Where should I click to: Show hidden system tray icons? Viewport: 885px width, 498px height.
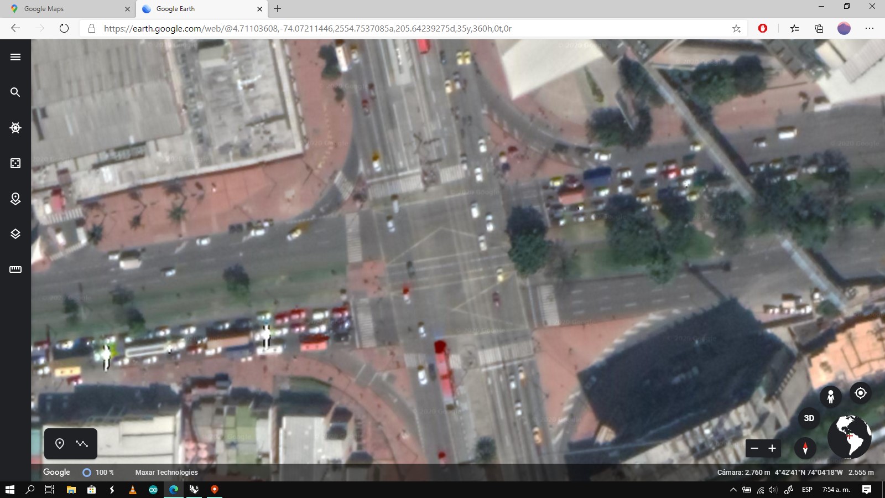click(733, 490)
